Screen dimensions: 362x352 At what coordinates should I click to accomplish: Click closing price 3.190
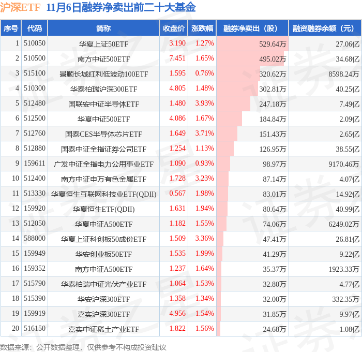pyautogui.click(x=177, y=43)
